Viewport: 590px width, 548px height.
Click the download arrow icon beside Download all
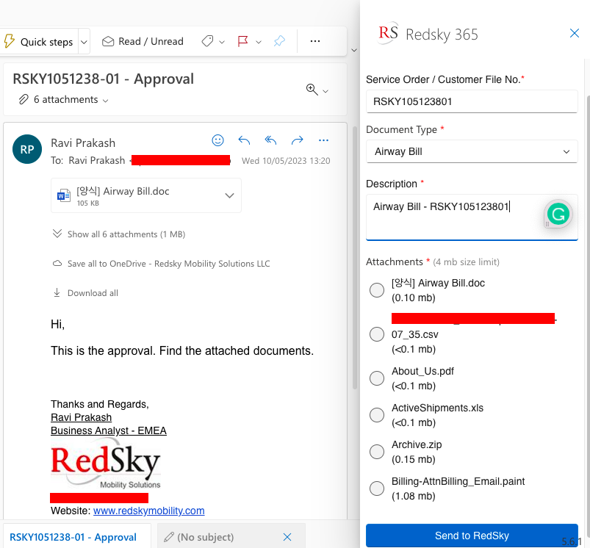[x=57, y=292]
